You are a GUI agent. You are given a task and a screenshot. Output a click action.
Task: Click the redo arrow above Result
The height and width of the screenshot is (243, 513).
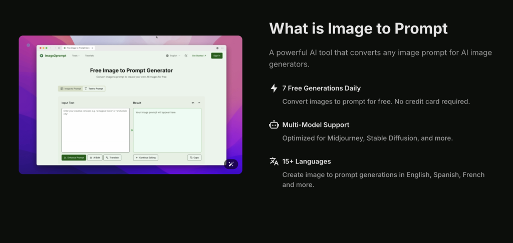coord(199,102)
